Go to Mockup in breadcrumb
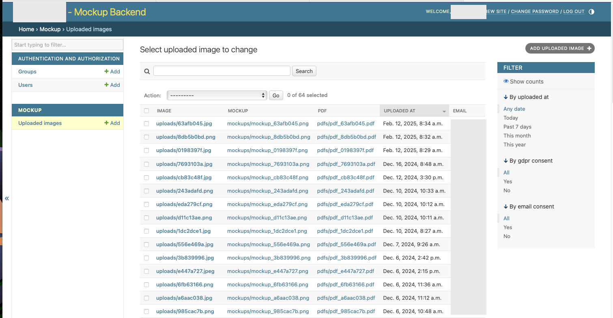The width and height of the screenshot is (613, 318). tap(50, 29)
